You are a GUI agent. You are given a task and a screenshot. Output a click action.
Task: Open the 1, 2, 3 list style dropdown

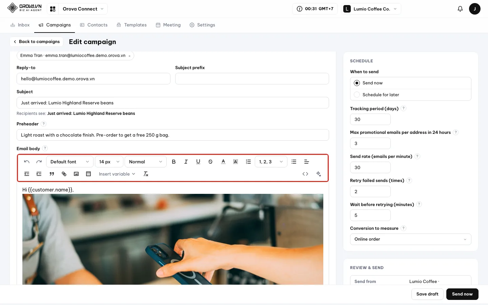click(271, 162)
